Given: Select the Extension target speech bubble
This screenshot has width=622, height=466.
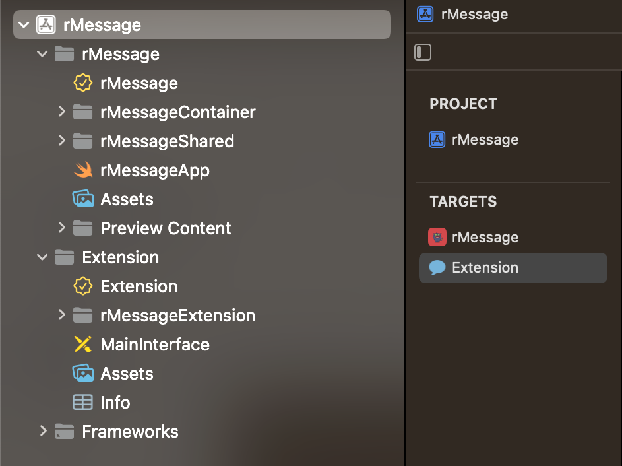Looking at the screenshot, I should (437, 268).
